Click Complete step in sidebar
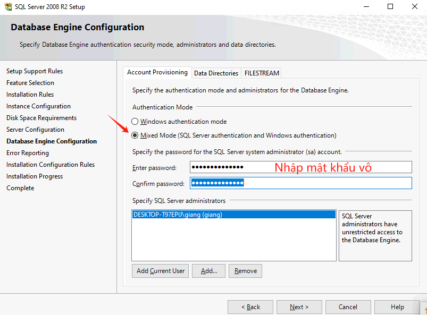427x315 pixels. (x=20, y=188)
